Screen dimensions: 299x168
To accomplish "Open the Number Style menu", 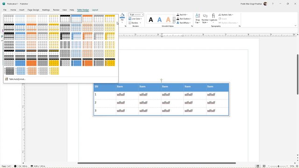I will pos(205,18).
